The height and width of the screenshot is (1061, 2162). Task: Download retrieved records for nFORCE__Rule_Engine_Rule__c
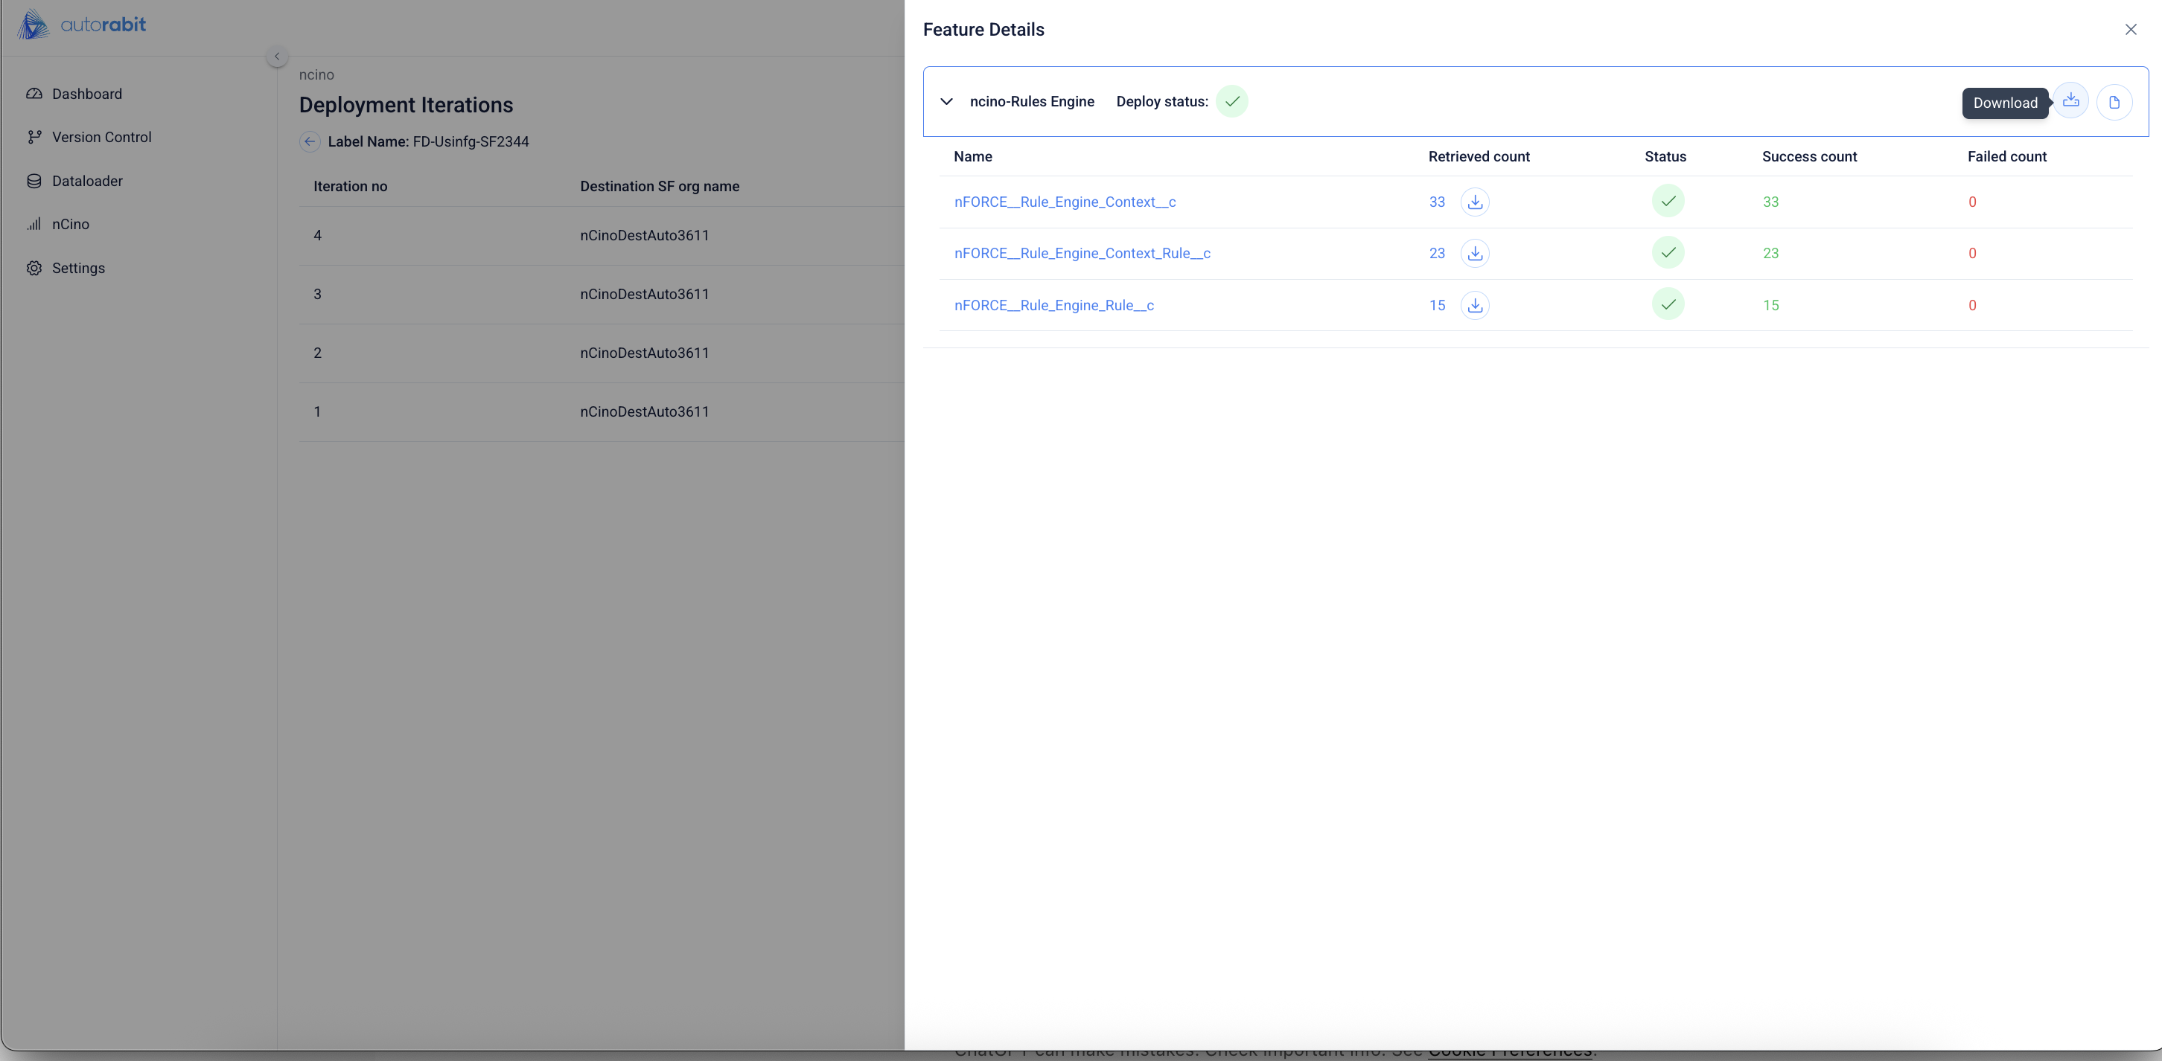[x=1475, y=305]
